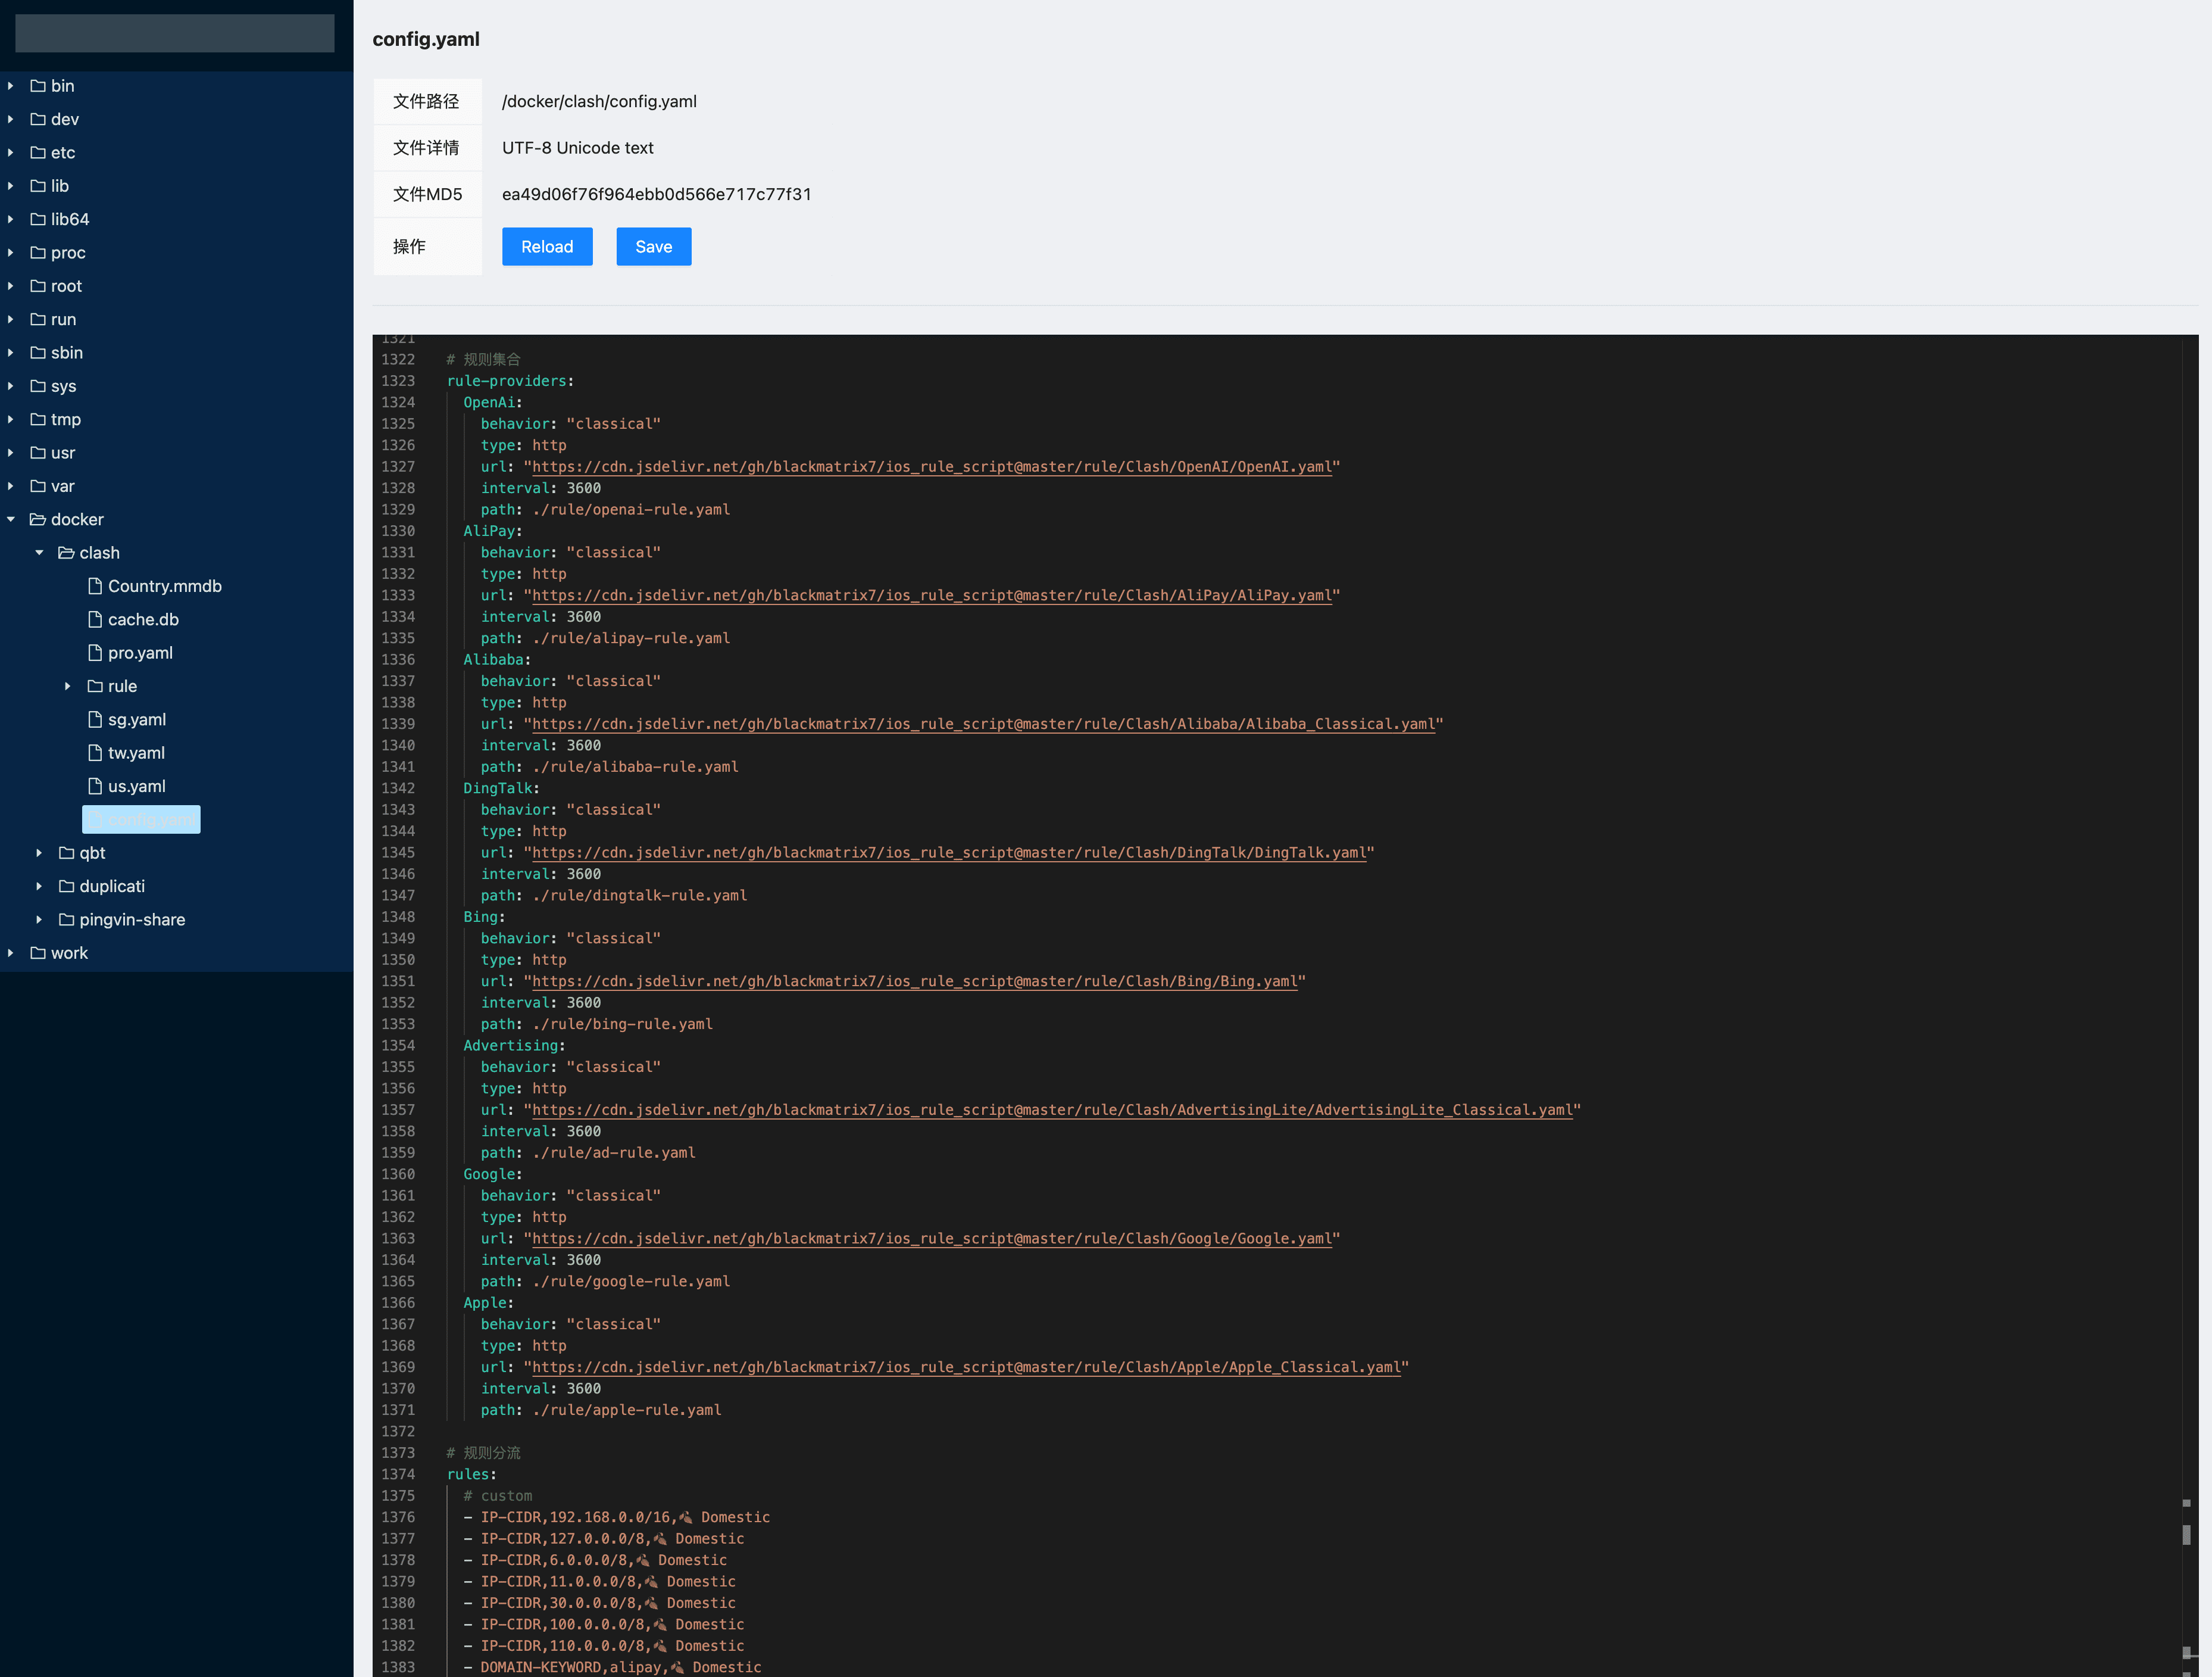
Task: Expand the etc folder arrow
Action: (11, 152)
